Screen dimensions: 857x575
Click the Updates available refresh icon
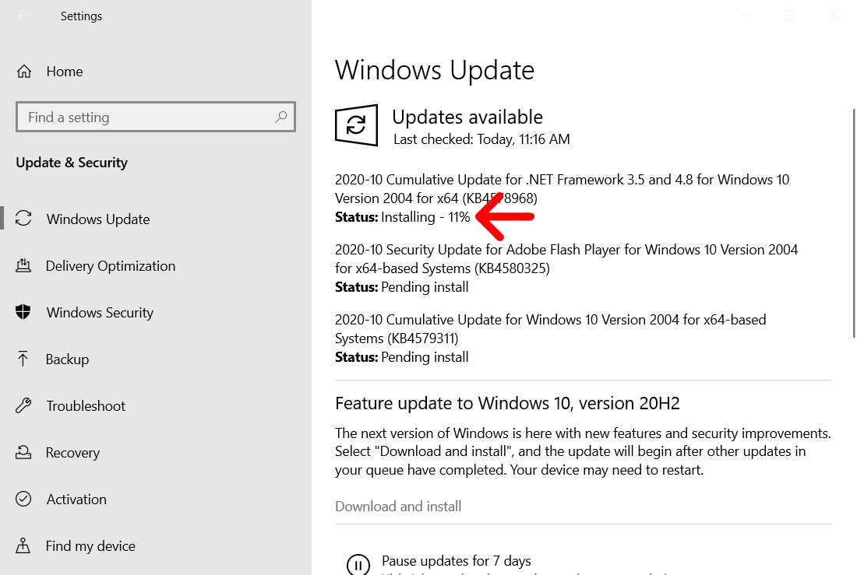pyautogui.click(x=356, y=124)
